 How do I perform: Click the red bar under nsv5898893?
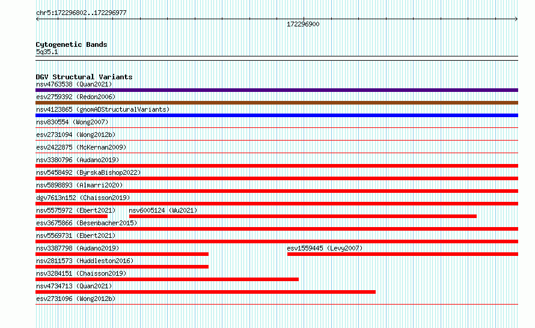277,191
